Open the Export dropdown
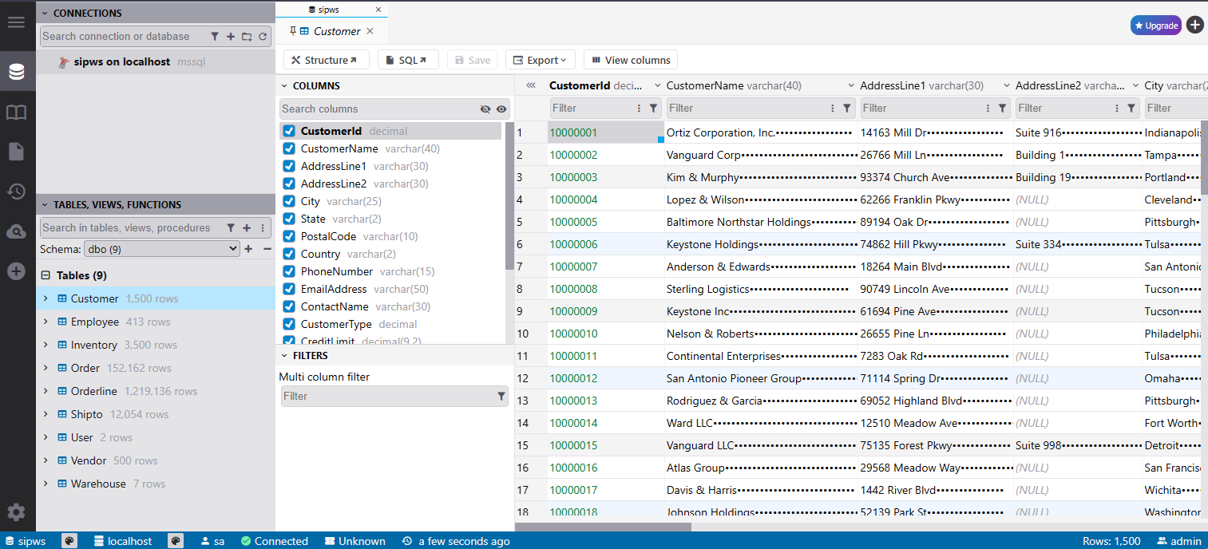The image size is (1208, 549). [541, 60]
